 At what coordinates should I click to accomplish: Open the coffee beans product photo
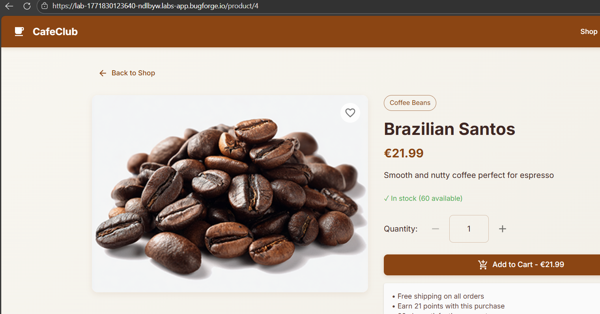coord(230,194)
